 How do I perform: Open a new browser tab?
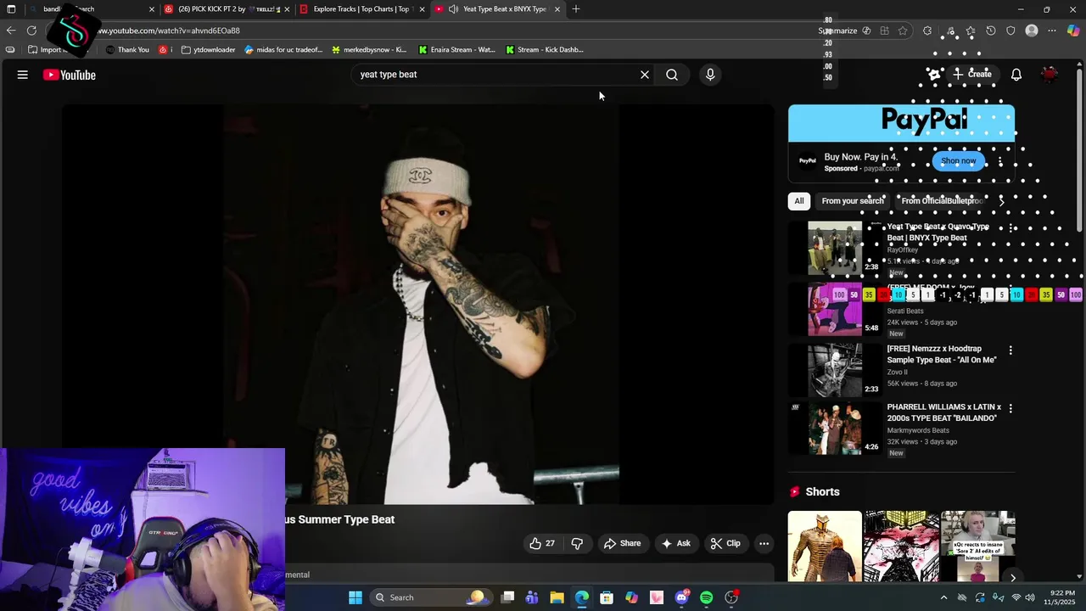pos(576,9)
